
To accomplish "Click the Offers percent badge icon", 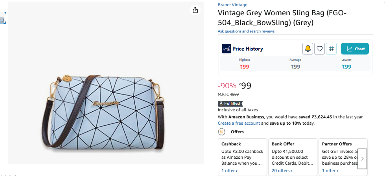I will point(221,132).
